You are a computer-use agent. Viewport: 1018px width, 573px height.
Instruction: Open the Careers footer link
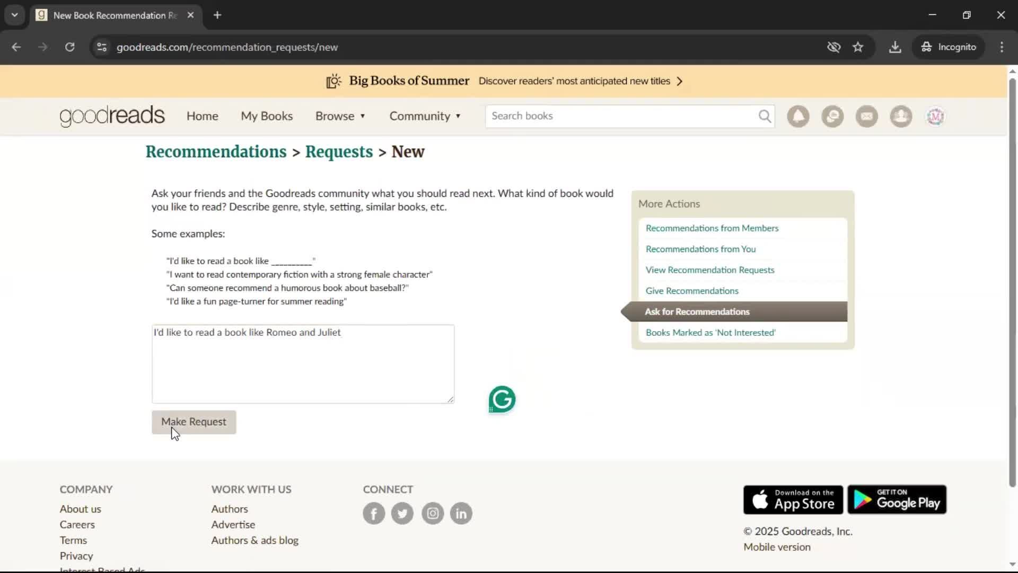coord(77,525)
